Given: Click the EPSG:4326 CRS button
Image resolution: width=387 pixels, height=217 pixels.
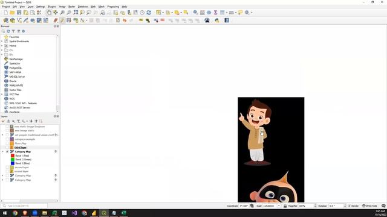Looking at the screenshot, I should pyautogui.click(x=369, y=206).
